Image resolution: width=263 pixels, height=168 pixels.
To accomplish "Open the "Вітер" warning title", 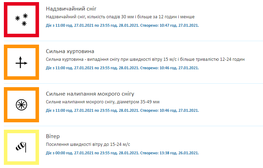I will pyautogui.click(x=53, y=136).
